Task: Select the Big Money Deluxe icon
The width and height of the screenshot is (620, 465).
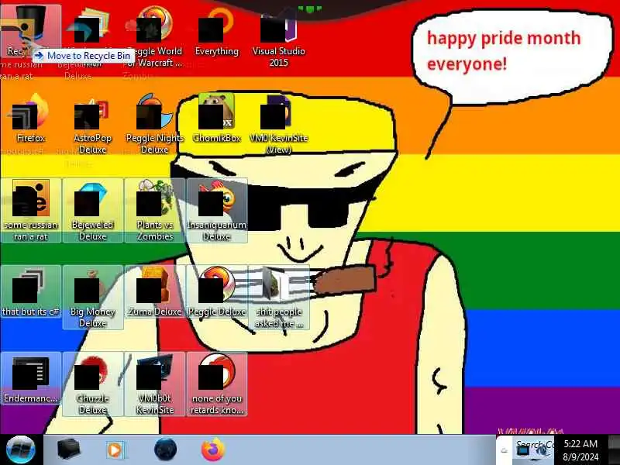Action: (x=92, y=298)
